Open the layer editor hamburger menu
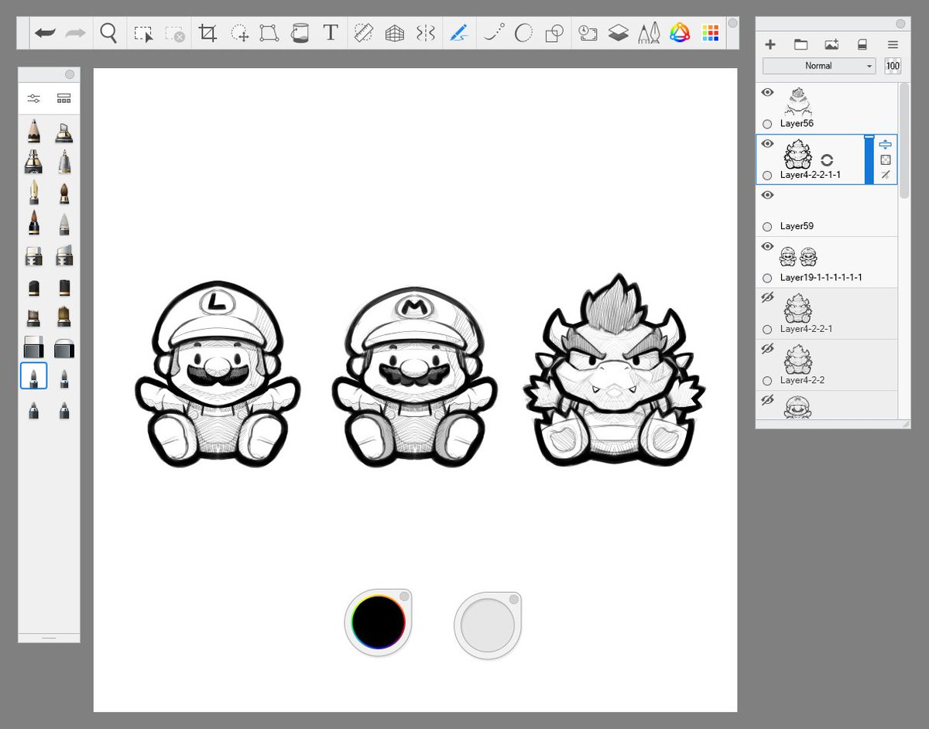Viewport: 929px width, 729px height. 893,45
